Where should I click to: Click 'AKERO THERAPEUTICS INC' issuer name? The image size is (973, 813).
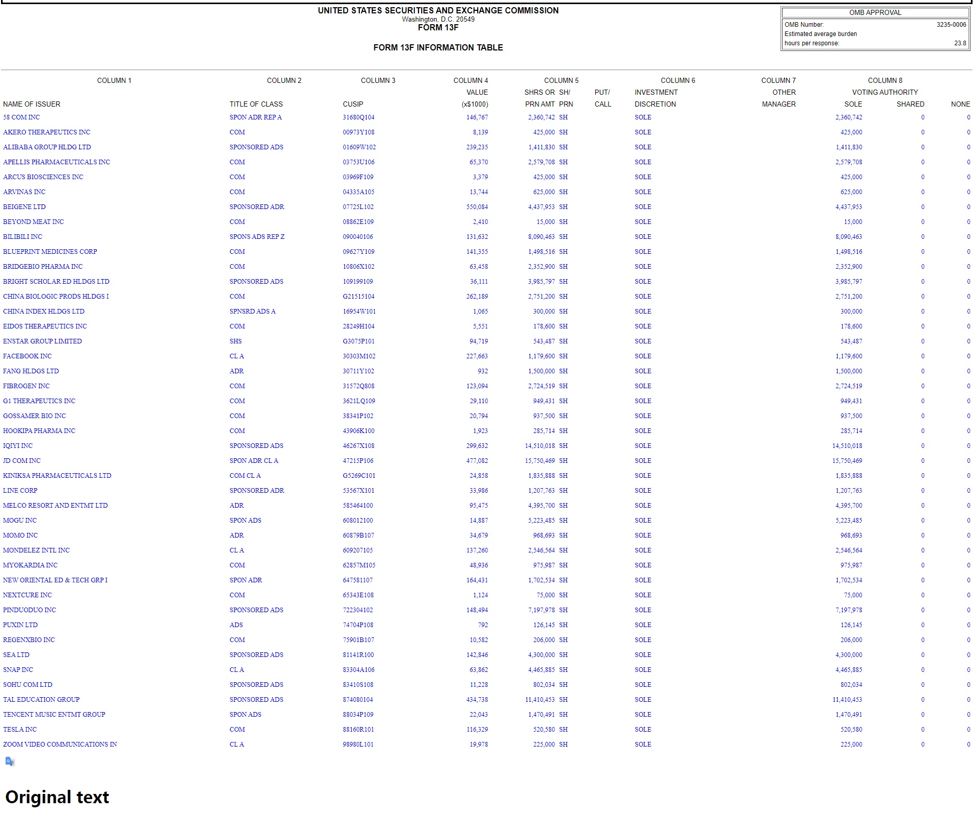click(x=46, y=132)
